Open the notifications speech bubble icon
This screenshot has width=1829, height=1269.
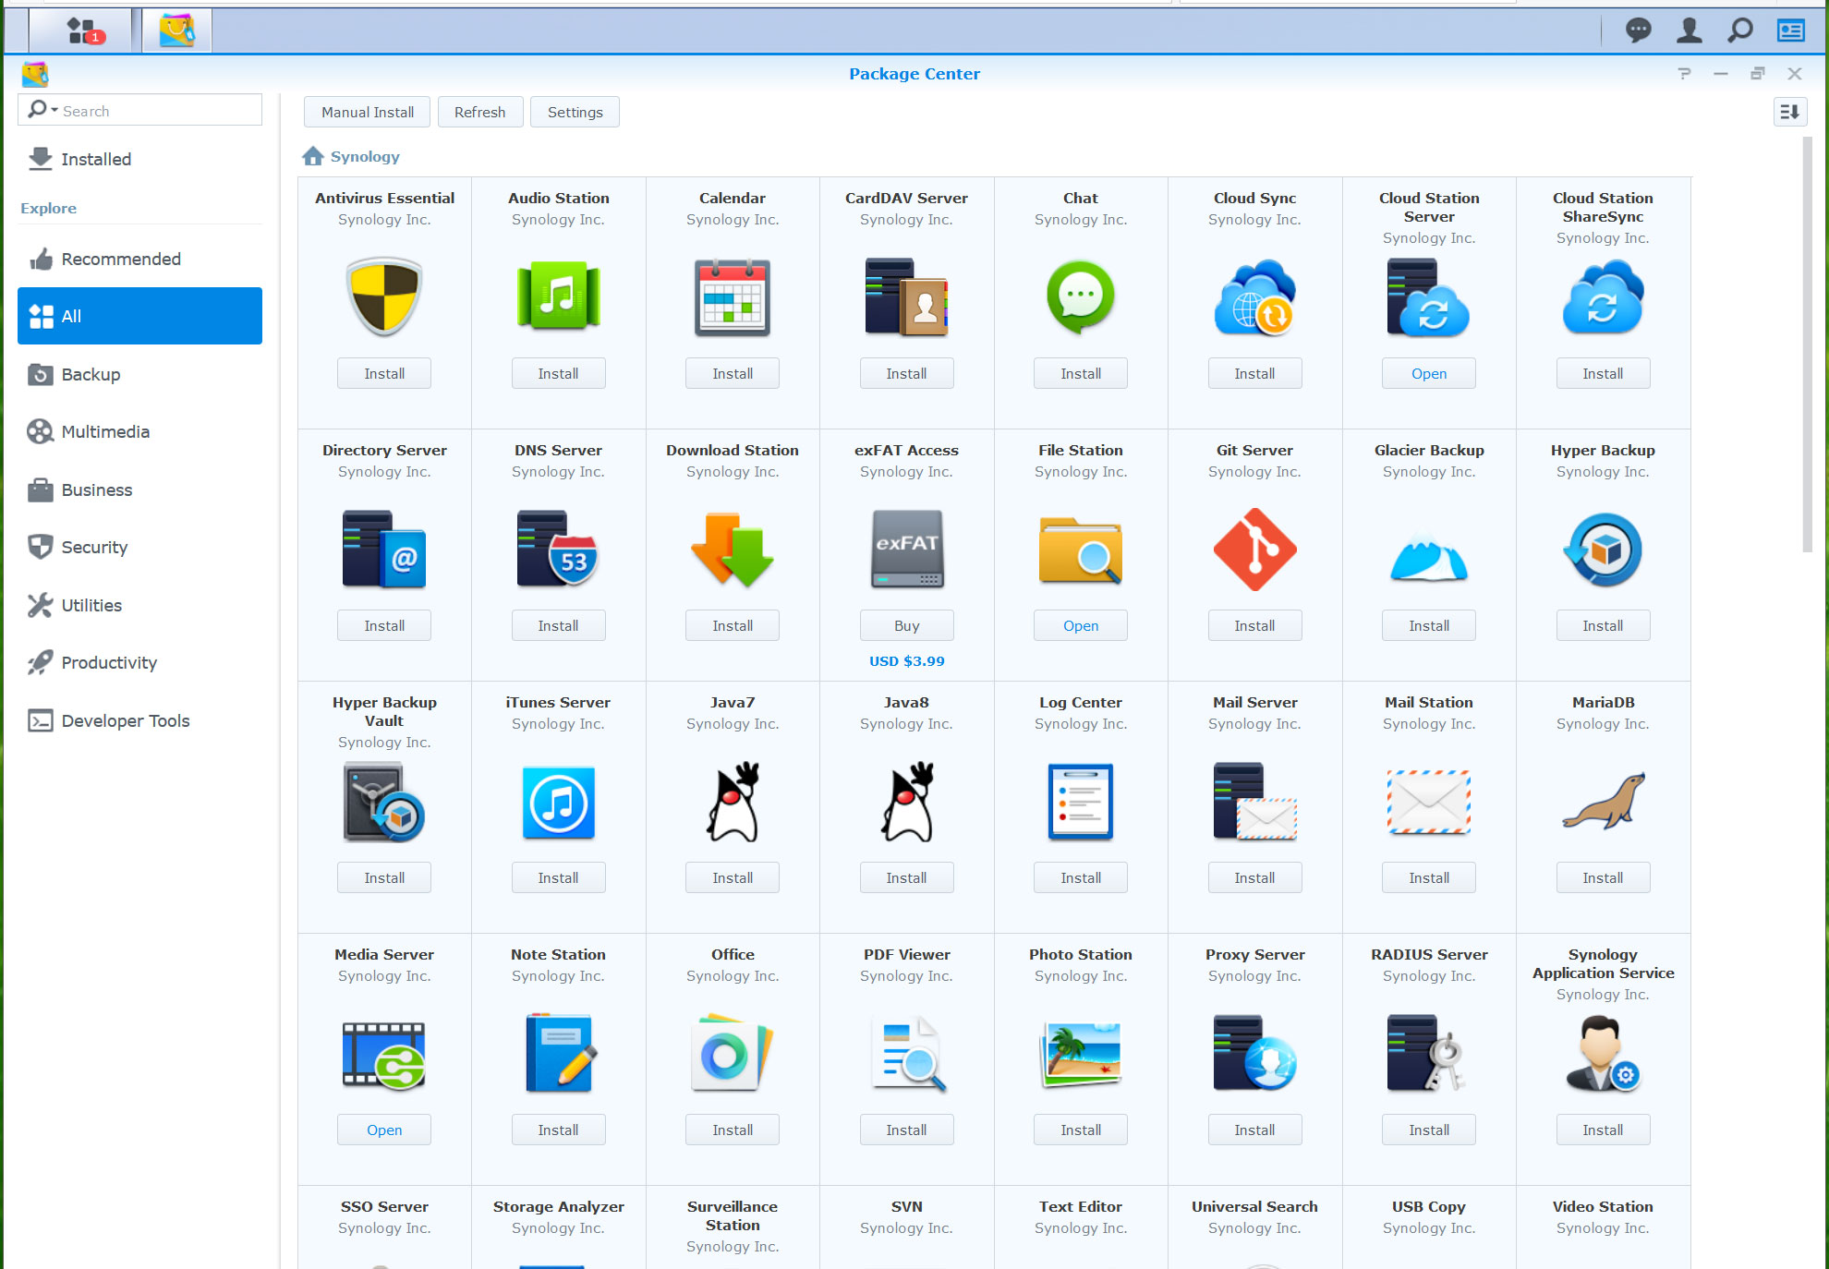point(1638,30)
